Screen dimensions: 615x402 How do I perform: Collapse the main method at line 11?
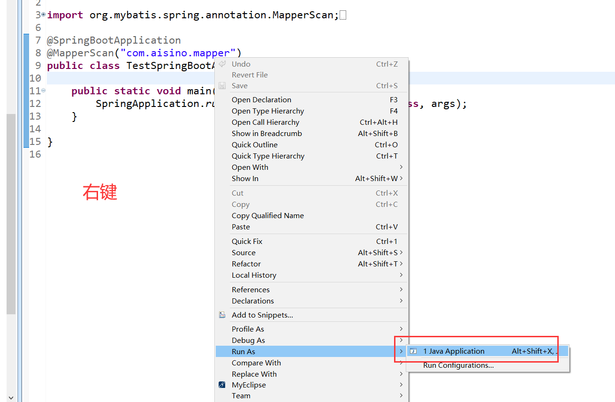point(44,91)
